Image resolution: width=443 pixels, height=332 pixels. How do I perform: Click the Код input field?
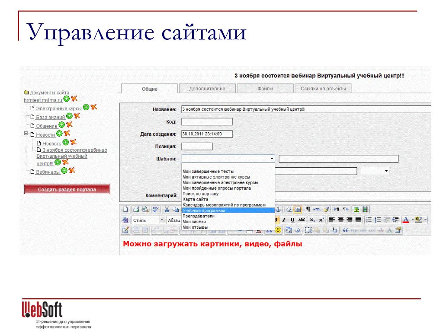click(207, 121)
